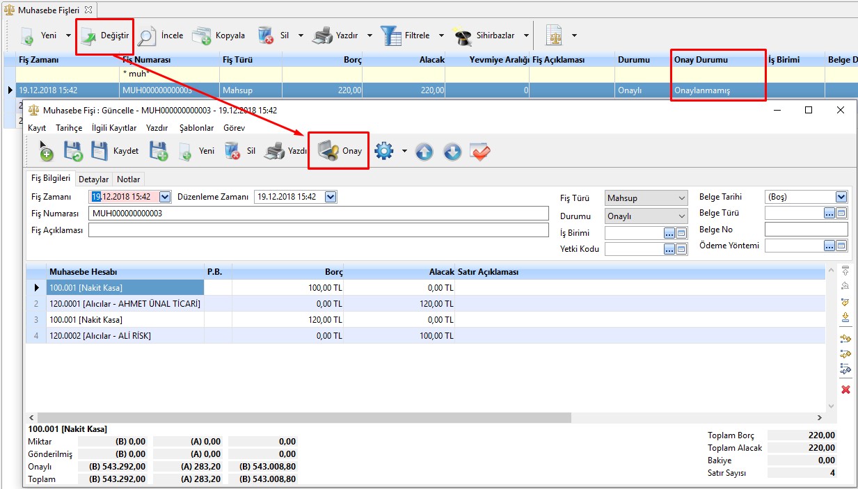Click red X delete row icon
The width and height of the screenshot is (858, 489).
[845, 390]
